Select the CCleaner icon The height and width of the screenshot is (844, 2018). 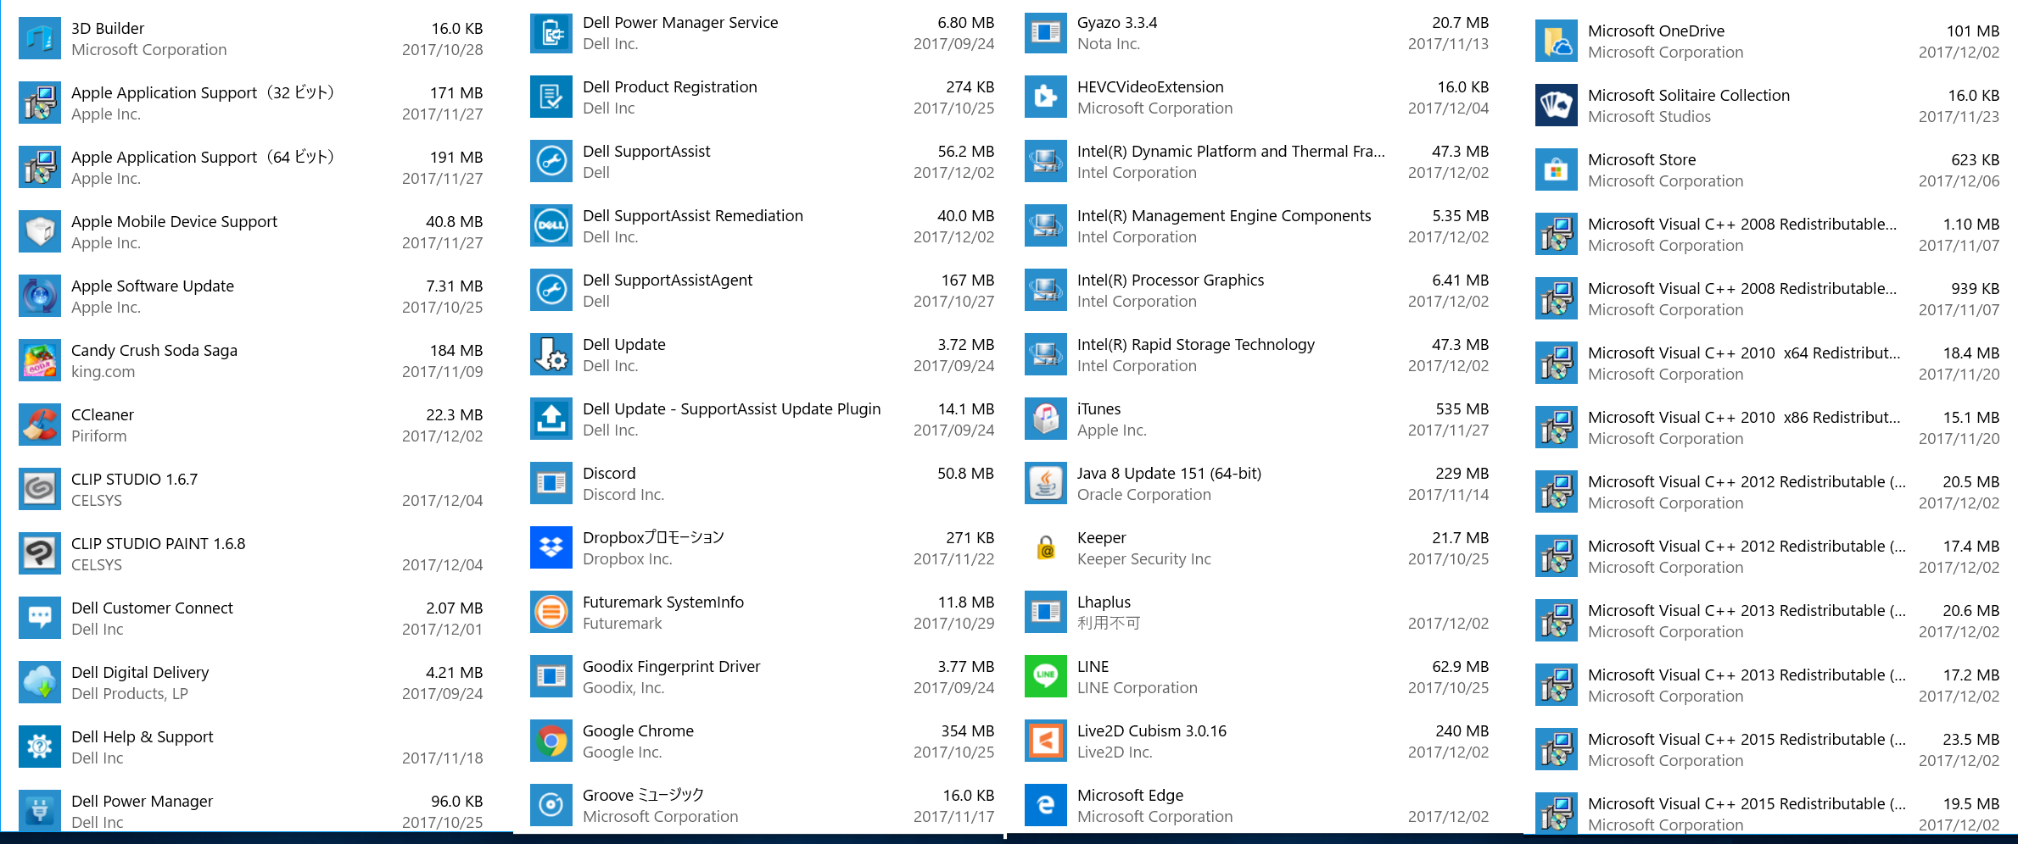[x=40, y=425]
